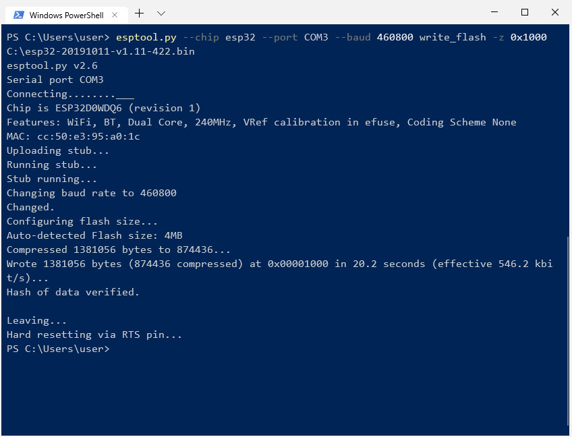Click the Hard resetting via RTS pin line
This screenshot has width=572, height=437.
94,335
